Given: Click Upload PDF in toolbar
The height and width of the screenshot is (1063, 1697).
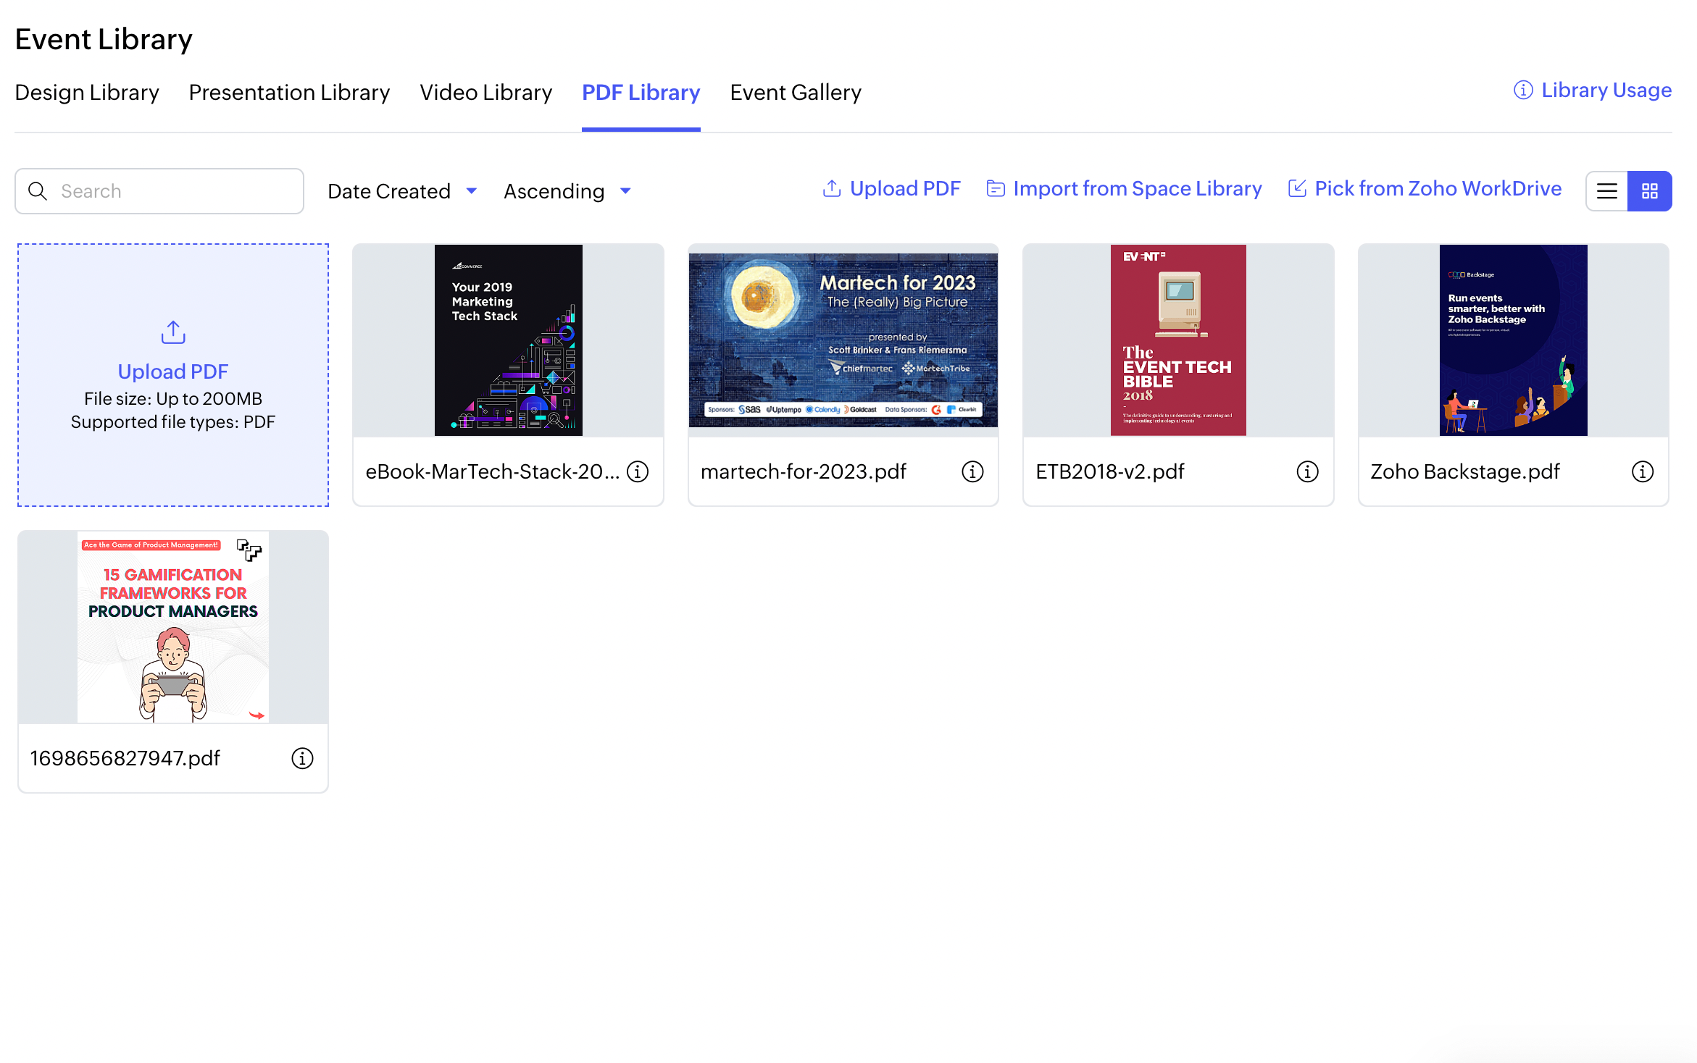Looking at the screenshot, I should (892, 189).
